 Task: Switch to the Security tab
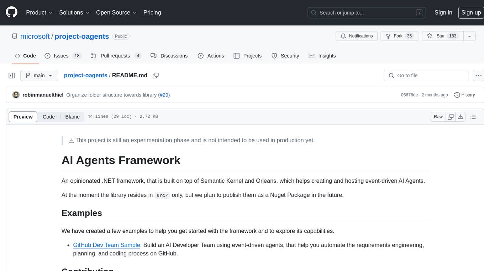[285, 56]
